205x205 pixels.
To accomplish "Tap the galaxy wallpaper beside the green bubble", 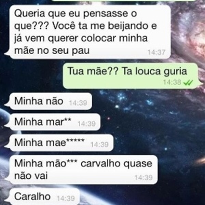I will pyautogui.click(x=31, y=76).
